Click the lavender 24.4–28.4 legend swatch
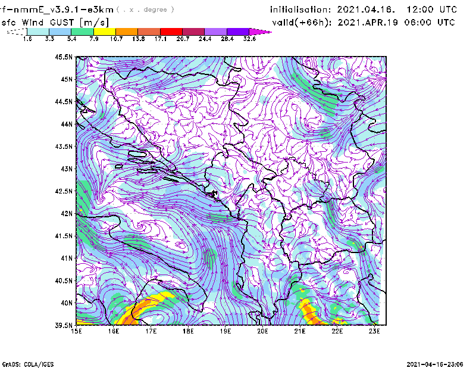The height and width of the screenshot is (368, 476). coord(215,32)
